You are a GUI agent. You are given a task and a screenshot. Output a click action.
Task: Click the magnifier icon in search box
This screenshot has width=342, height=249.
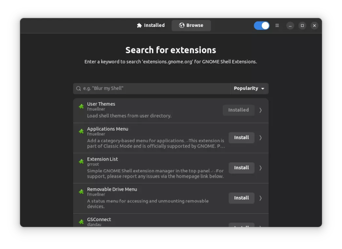point(78,89)
